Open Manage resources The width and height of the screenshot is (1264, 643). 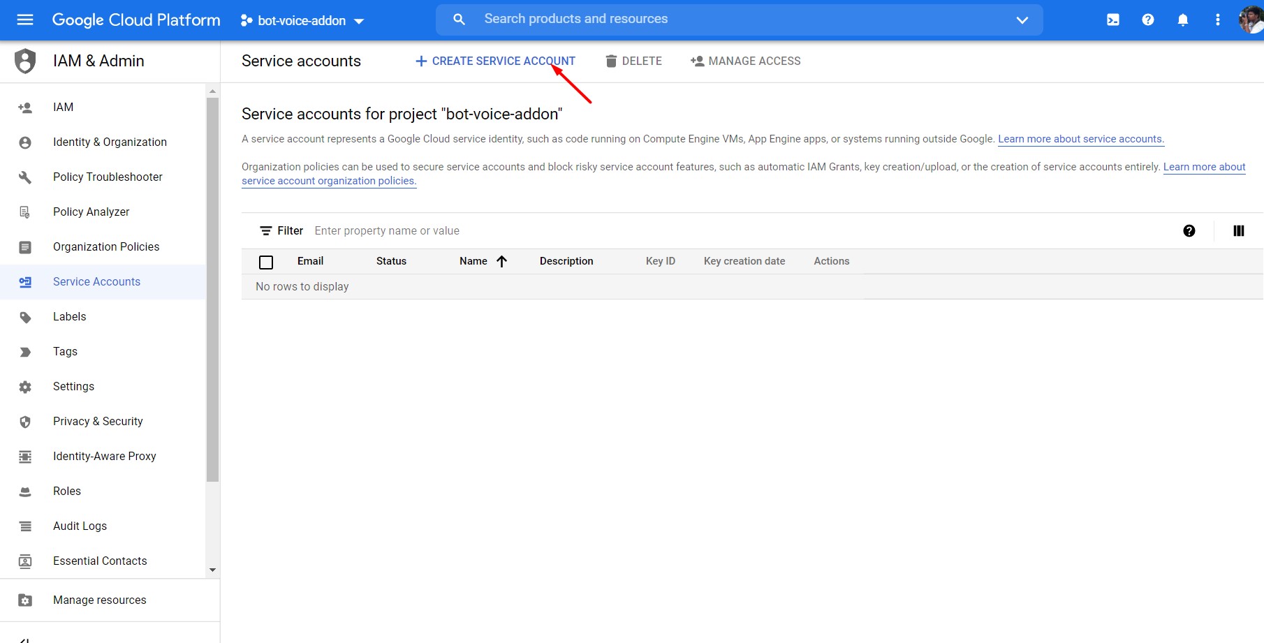(100, 600)
